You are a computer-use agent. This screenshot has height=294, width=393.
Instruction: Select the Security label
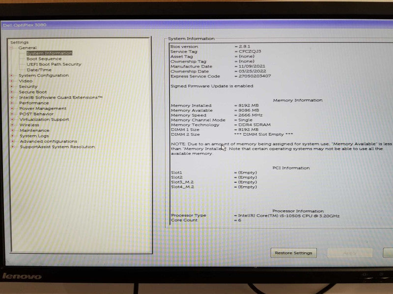click(28, 87)
